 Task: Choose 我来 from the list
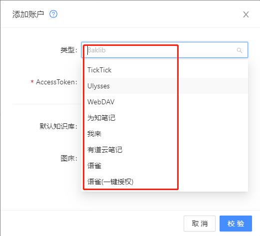(165, 134)
